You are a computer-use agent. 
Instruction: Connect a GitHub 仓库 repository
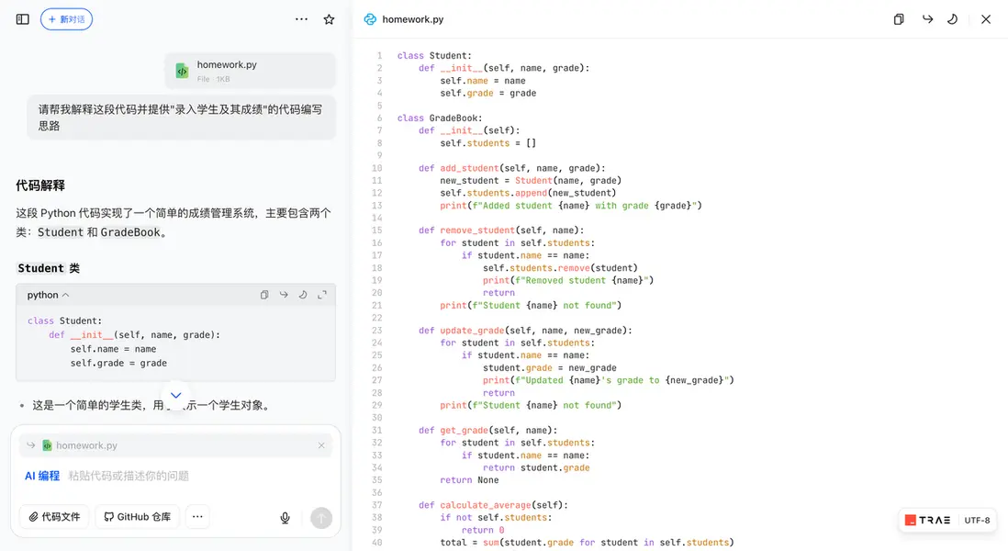pyautogui.click(x=137, y=517)
